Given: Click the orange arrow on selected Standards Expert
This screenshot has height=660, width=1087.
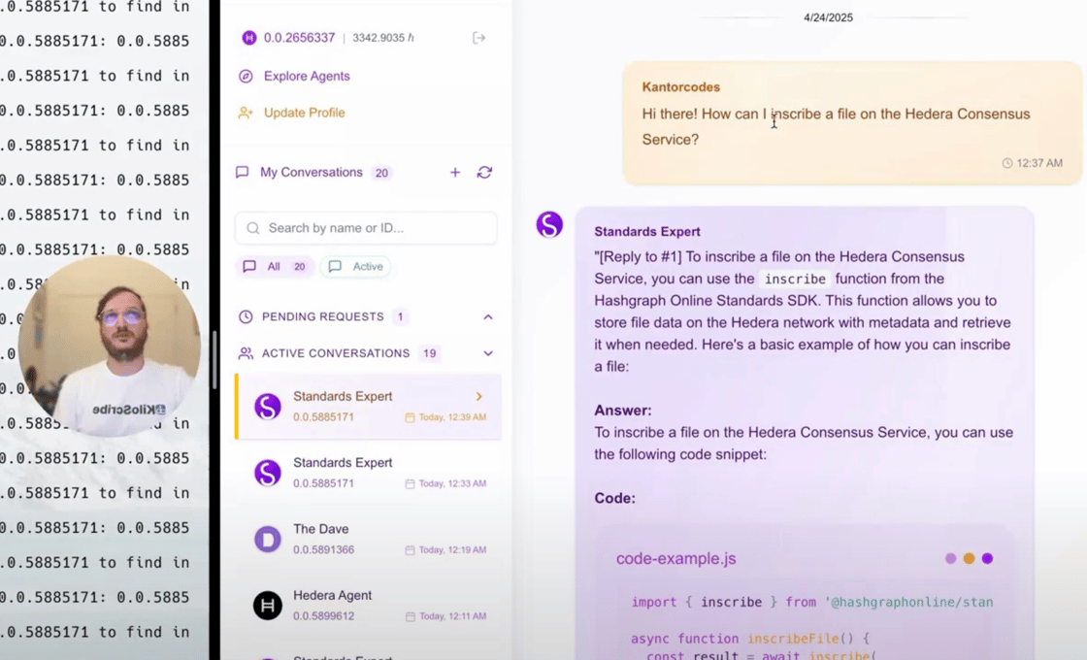Looking at the screenshot, I should click(479, 397).
